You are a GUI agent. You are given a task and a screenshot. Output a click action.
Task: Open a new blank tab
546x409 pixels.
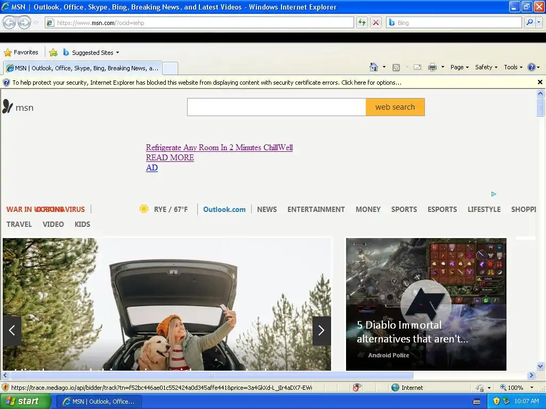coord(170,68)
